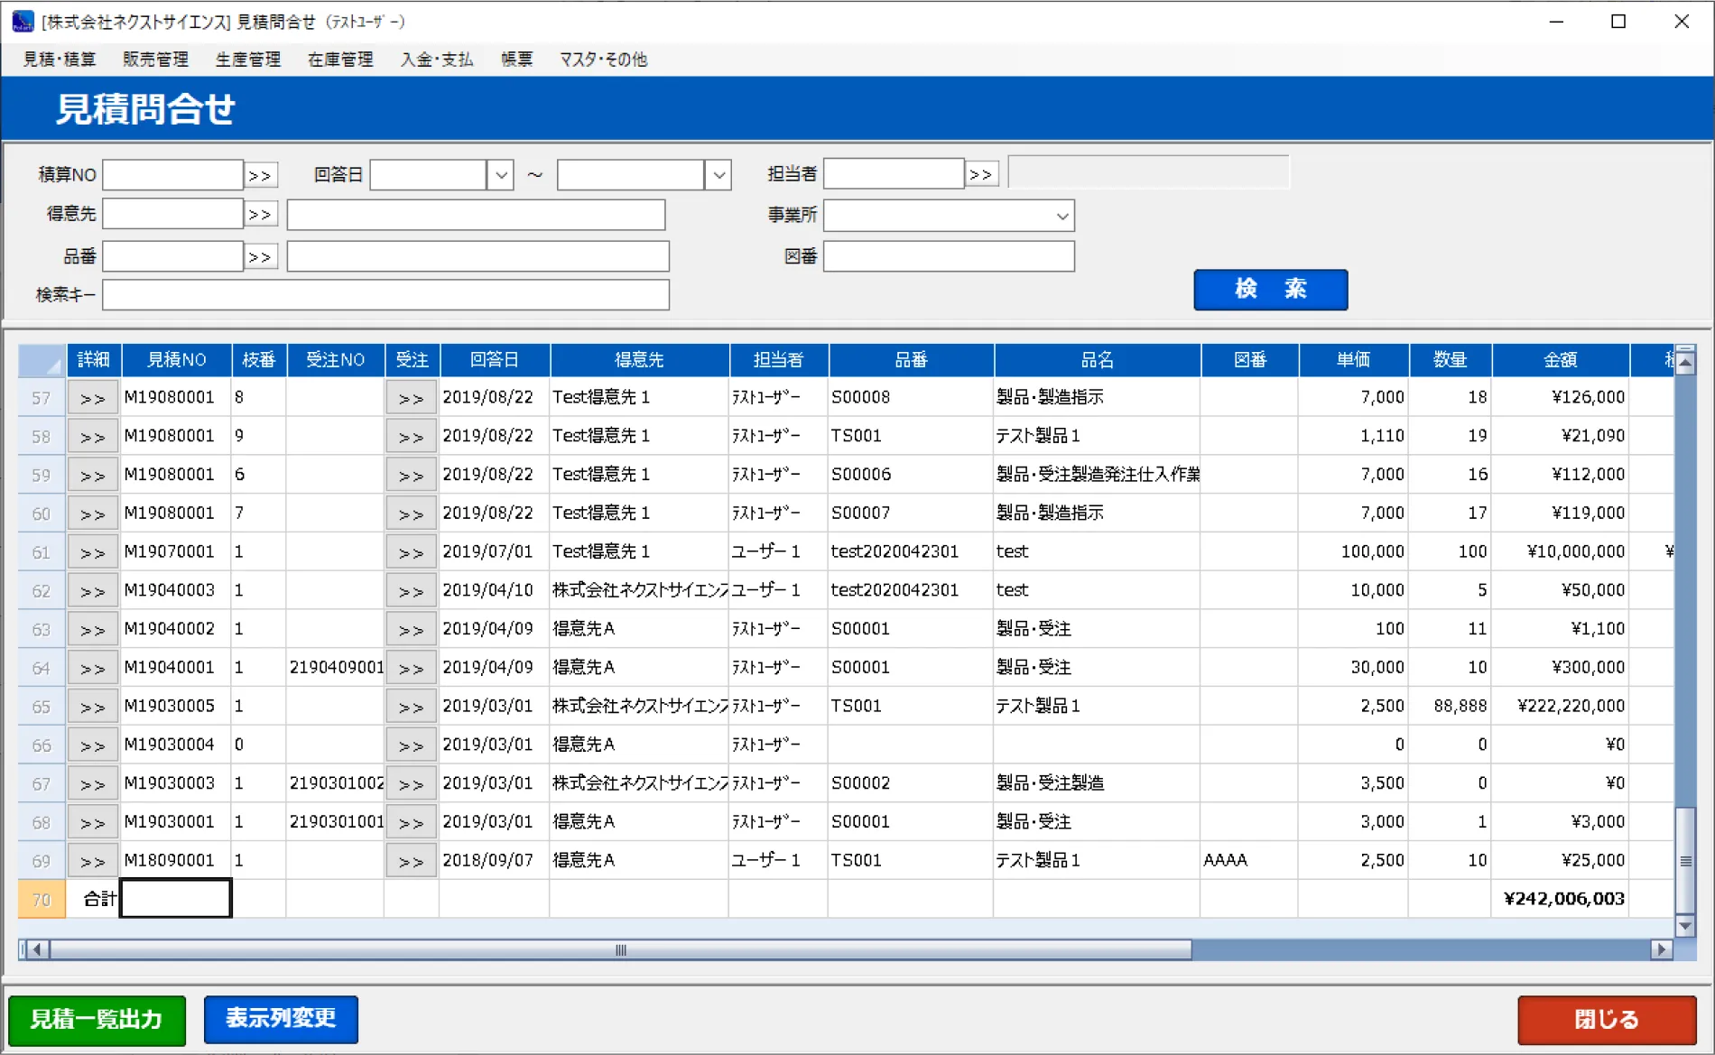The image size is (1715, 1055).
Task: Click the 図番 input field
Action: [949, 256]
